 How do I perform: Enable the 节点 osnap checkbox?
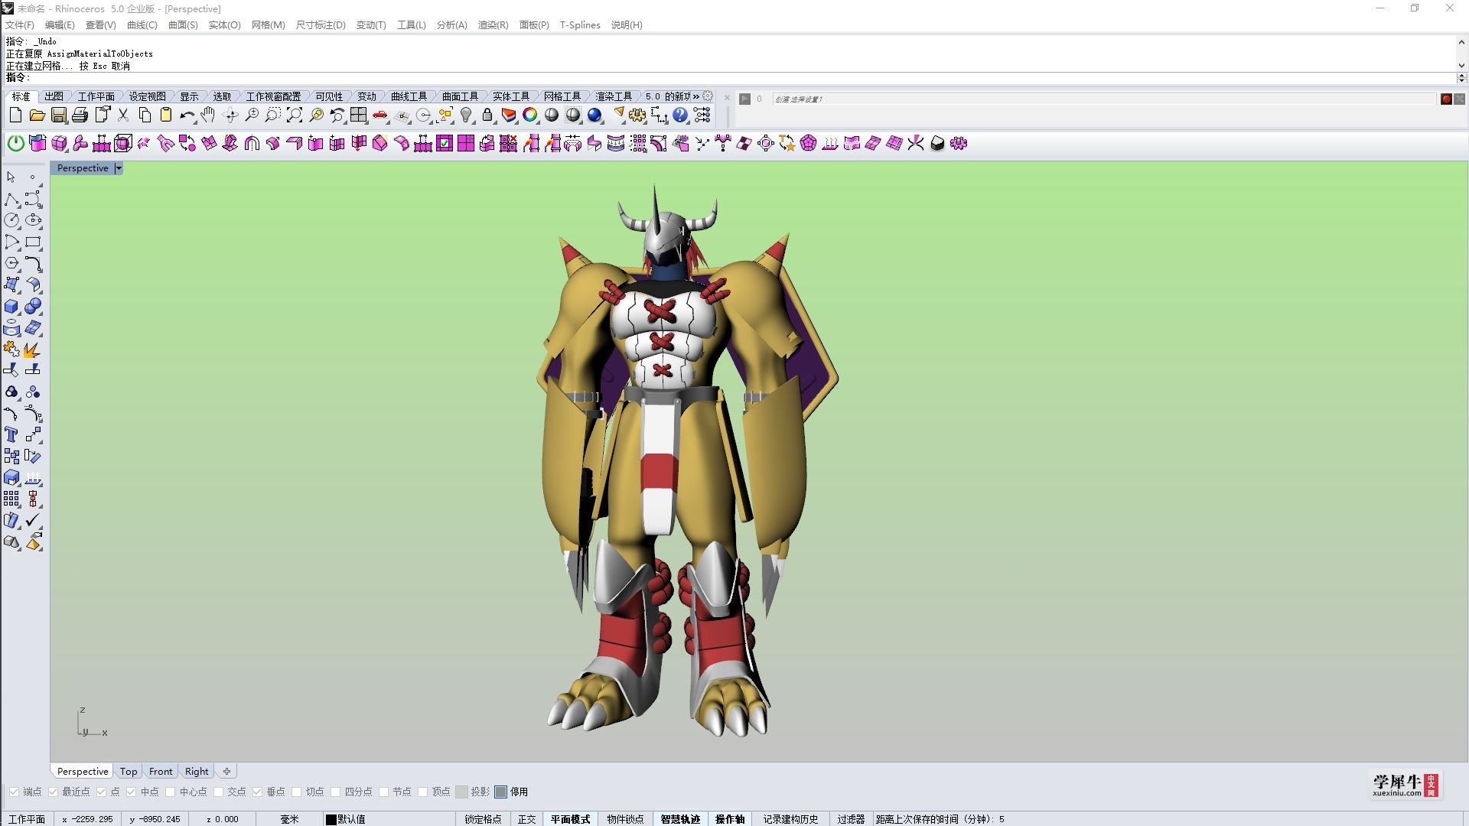tap(383, 792)
